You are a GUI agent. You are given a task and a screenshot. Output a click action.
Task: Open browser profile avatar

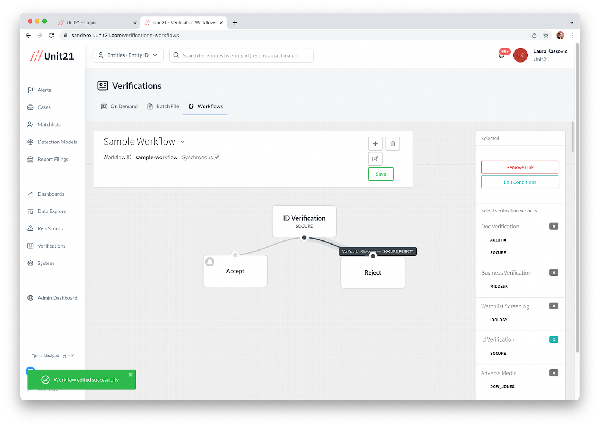coord(560,35)
